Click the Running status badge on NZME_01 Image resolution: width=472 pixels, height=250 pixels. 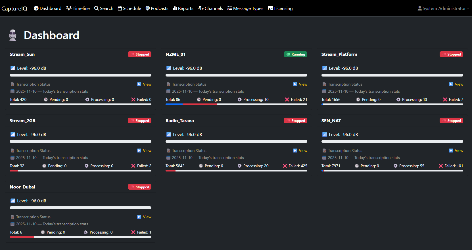coord(295,54)
